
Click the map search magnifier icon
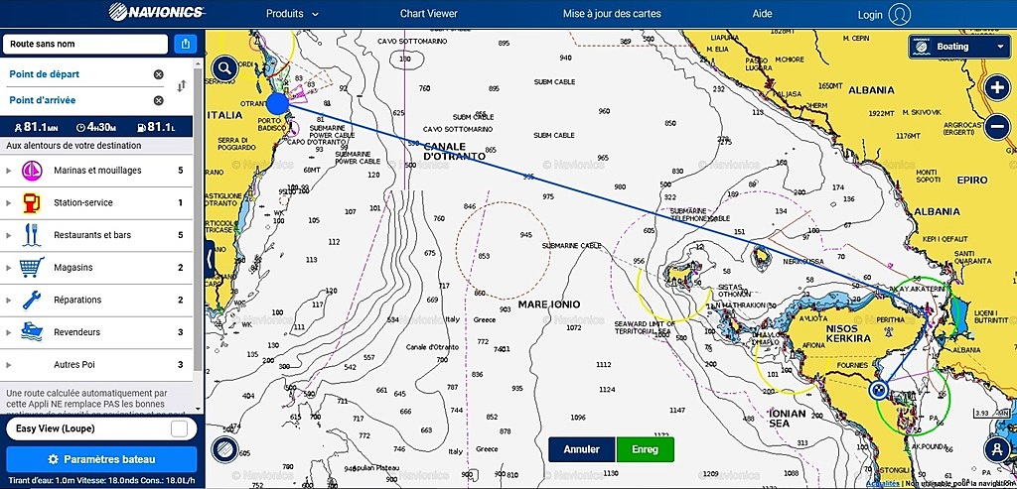point(224,68)
